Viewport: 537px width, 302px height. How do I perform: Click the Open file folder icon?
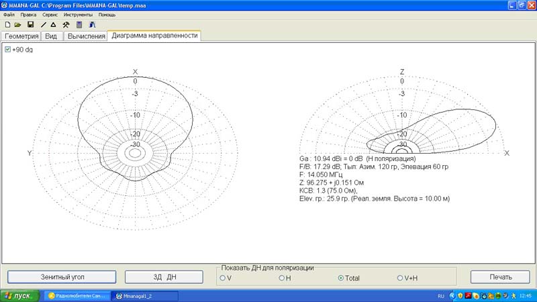tap(18, 24)
